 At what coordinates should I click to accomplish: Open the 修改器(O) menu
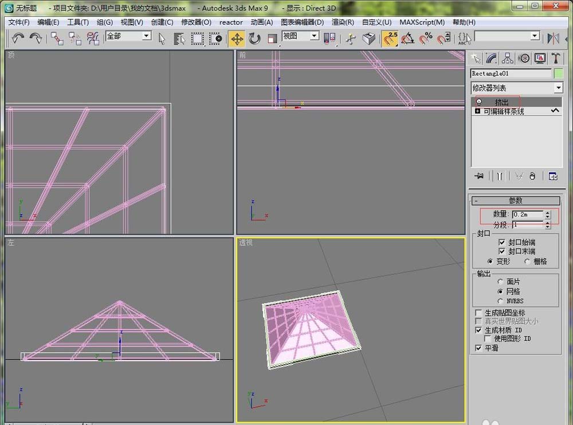click(196, 22)
